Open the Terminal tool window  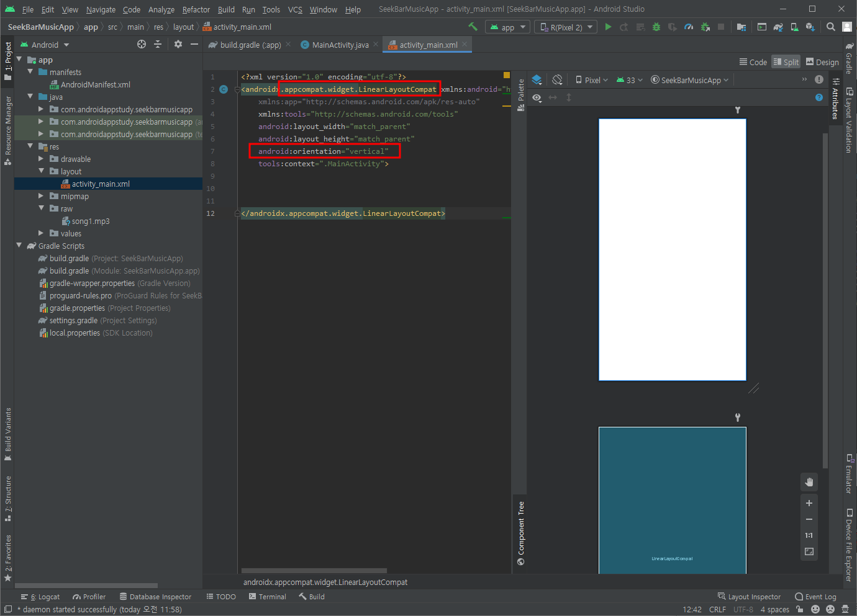click(x=268, y=597)
